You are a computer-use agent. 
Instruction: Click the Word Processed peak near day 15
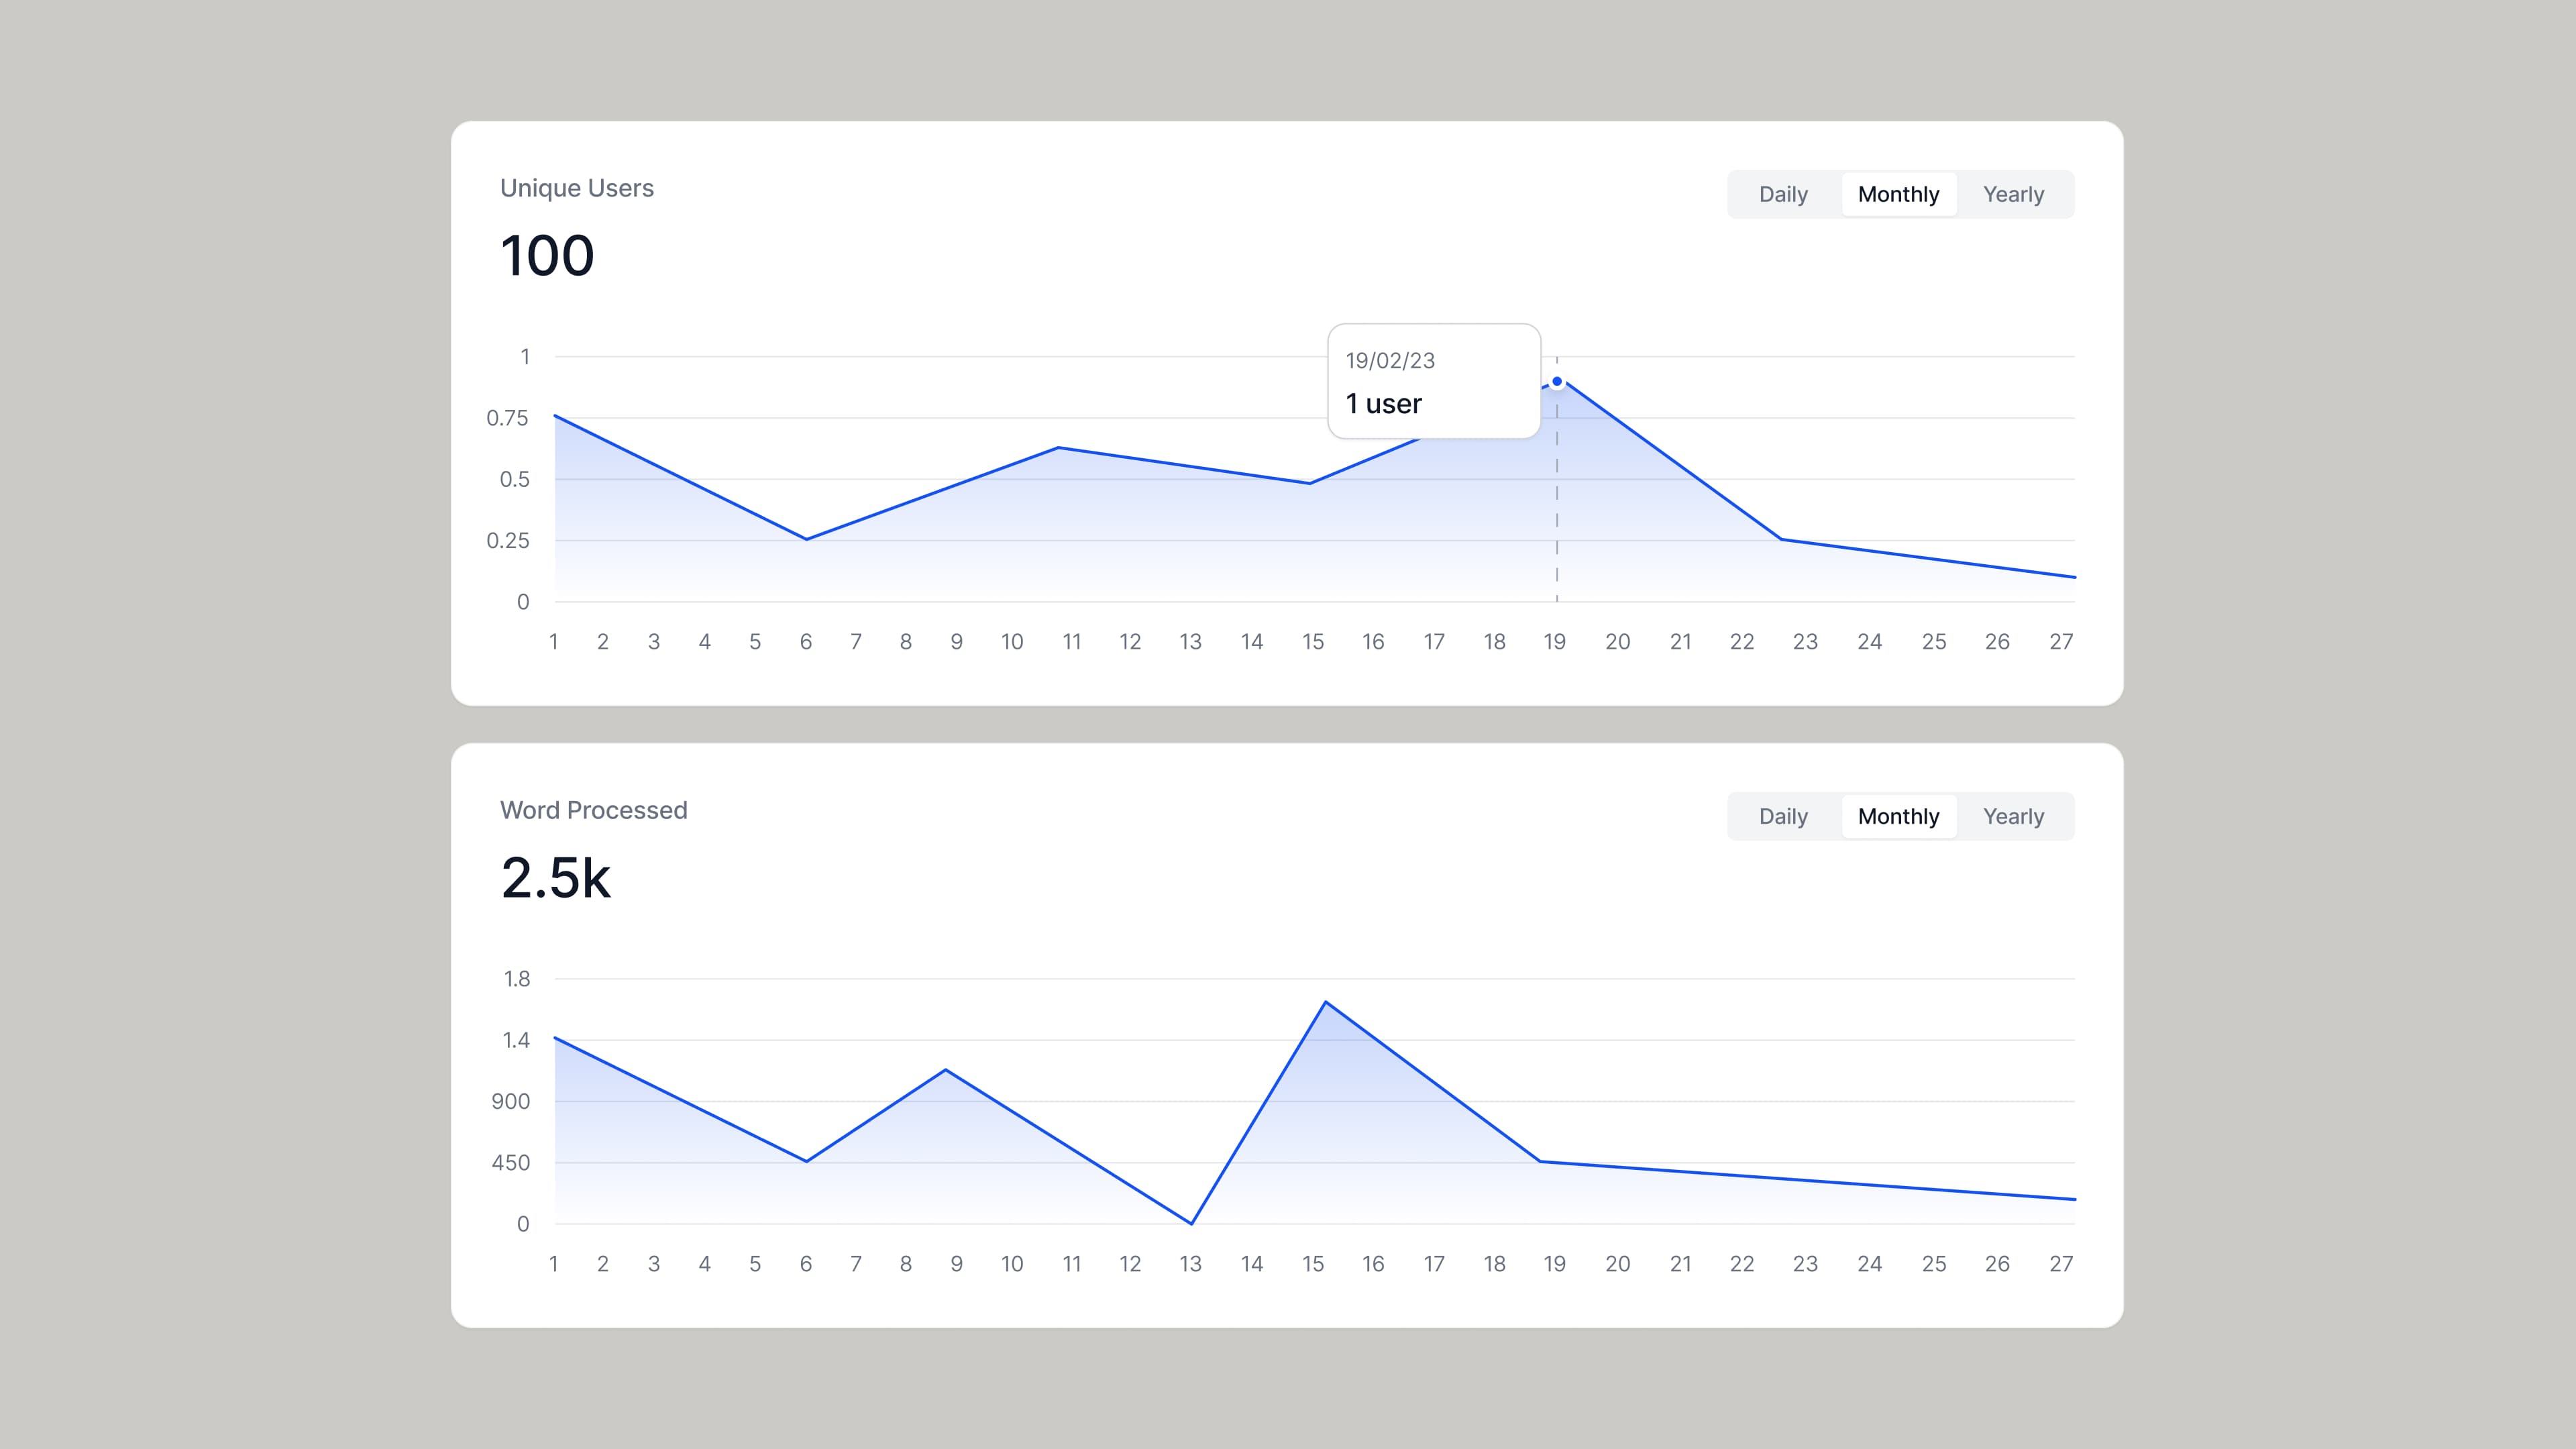tap(1326, 1002)
